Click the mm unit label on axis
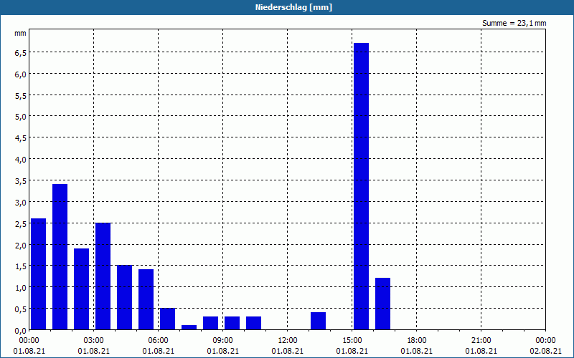Viewport: 574px width, 358px height. click(x=20, y=34)
